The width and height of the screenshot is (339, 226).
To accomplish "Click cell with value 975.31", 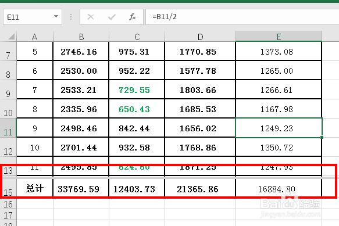I will pyautogui.click(x=137, y=51).
